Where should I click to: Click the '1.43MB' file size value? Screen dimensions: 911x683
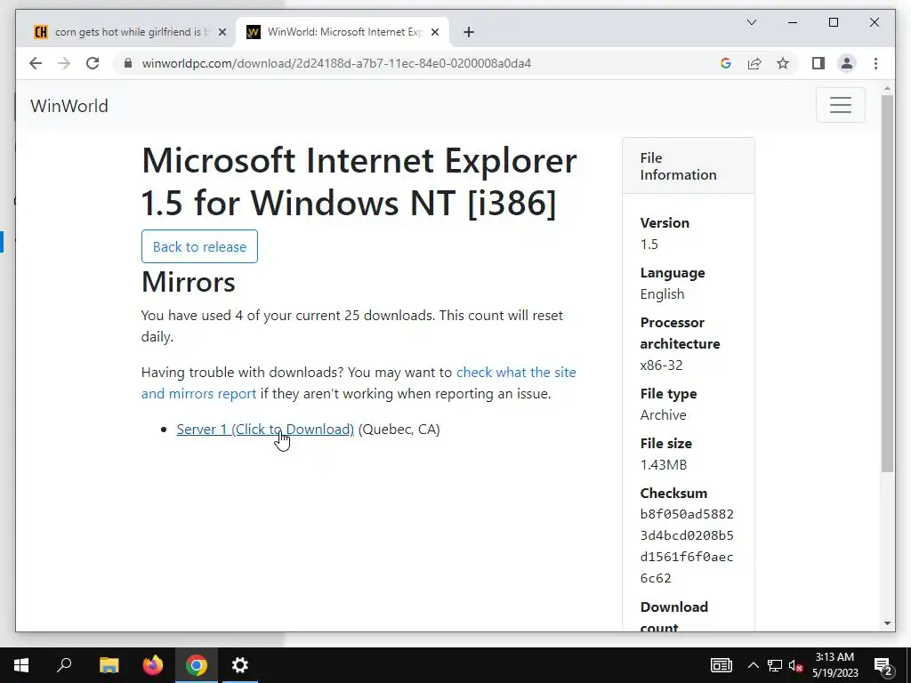(x=664, y=464)
